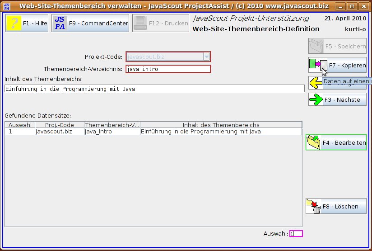Viewport: 372px width, 251px height.
Task: Click the F5 Speichern save folder icon
Action: [316, 46]
